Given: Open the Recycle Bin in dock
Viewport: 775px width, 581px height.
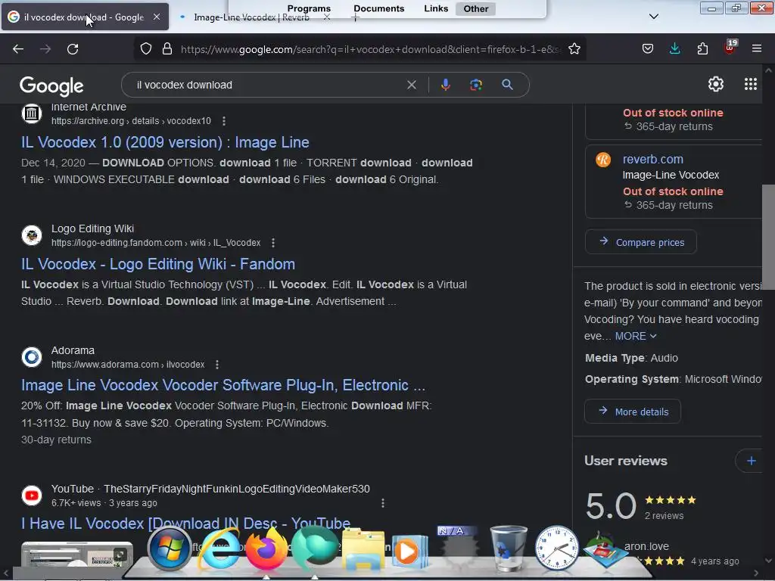Looking at the screenshot, I should click(509, 549).
